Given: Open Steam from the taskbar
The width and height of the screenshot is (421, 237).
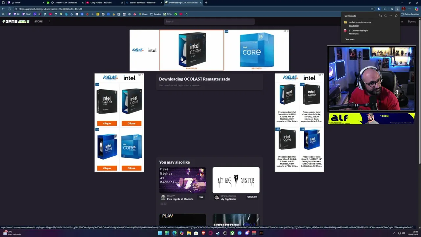Looking at the screenshot, I should (x=218, y=233).
